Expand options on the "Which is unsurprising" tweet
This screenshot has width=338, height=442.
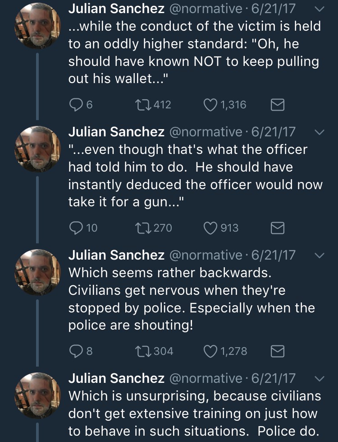[x=319, y=378]
